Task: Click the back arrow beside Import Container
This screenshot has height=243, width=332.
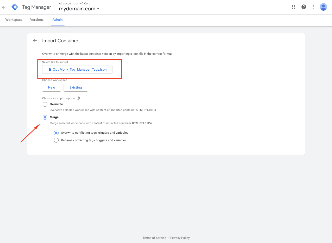Action: tap(35, 40)
